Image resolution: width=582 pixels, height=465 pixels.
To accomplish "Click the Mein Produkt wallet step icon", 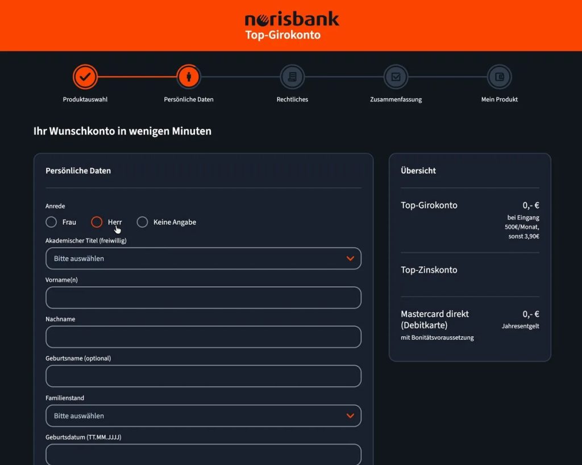I will click(499, 77).
